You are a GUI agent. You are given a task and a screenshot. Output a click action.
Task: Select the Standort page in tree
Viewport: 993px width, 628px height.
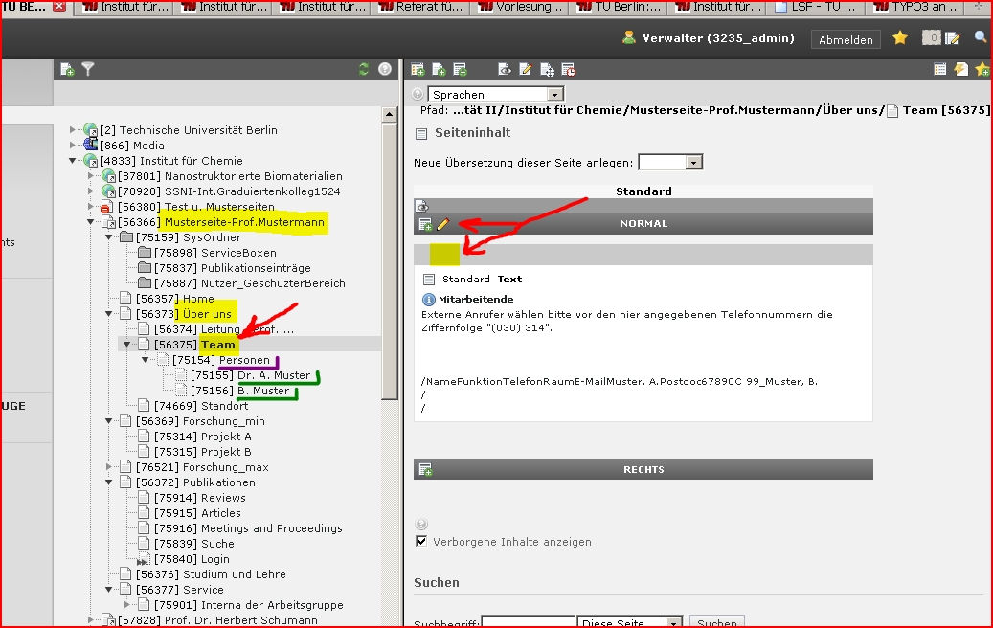point(224,406)
